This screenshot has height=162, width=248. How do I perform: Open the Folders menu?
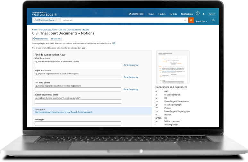click(x=162, y=14)
